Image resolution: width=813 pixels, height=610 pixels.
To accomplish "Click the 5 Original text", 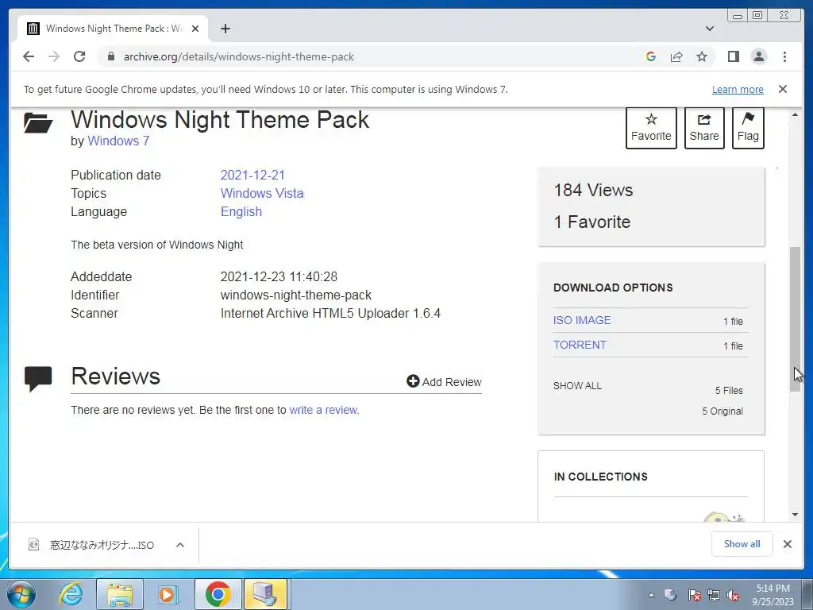I will [722, 411].
